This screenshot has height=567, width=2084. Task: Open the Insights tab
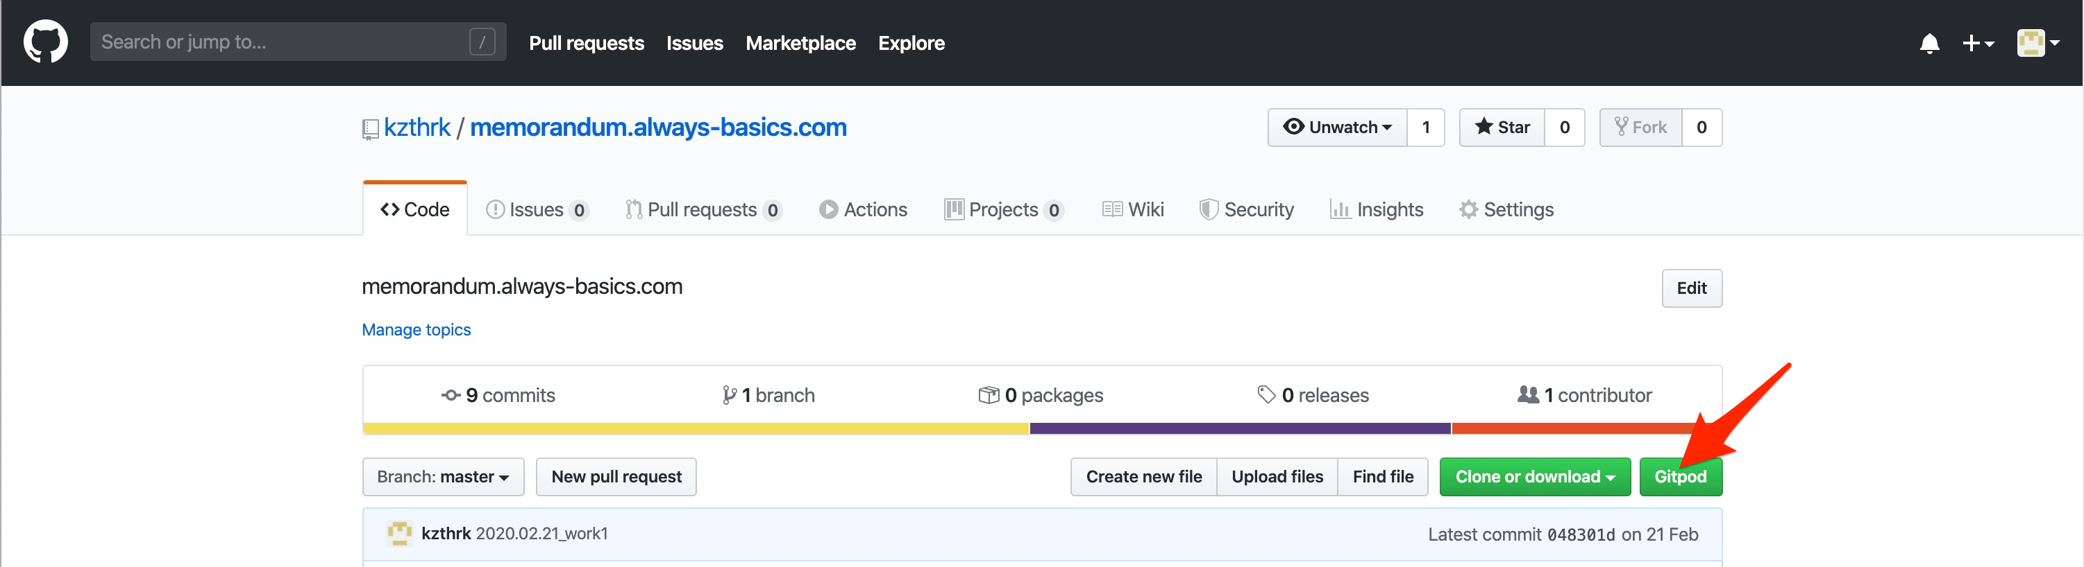tap(1376, 209)
